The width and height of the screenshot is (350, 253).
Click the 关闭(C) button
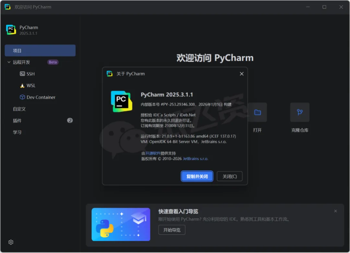[229, 177]
